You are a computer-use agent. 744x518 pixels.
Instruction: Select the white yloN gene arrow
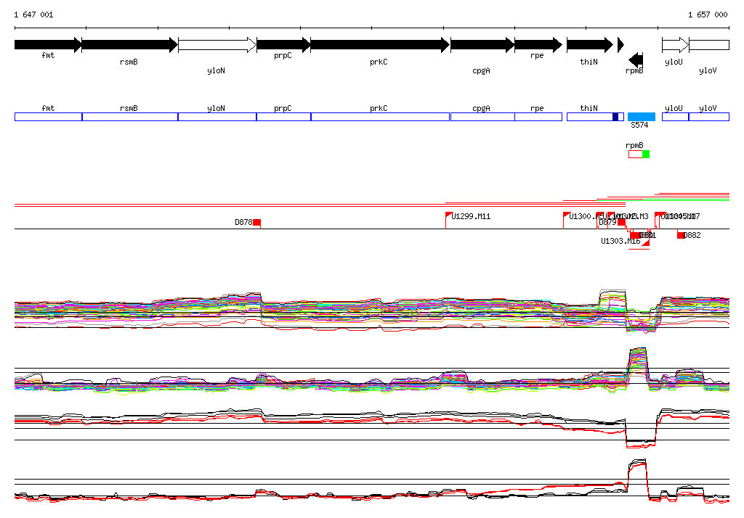pyautogui.click(x=217, y=45)
